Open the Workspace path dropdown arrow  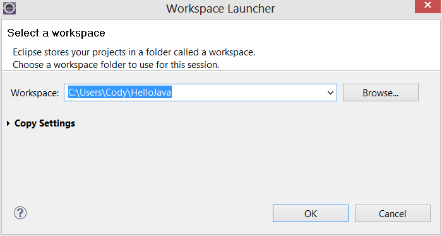click(x=330, y=93)
